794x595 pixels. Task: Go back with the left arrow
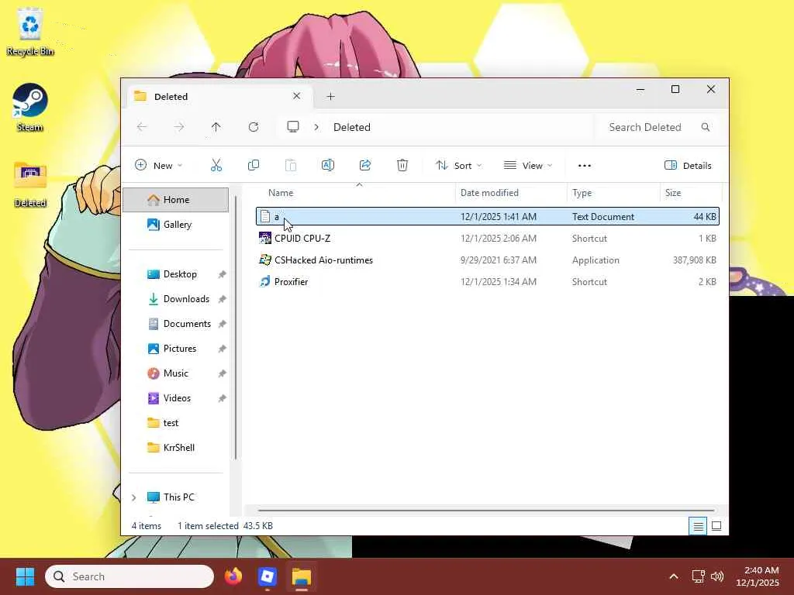142,127
